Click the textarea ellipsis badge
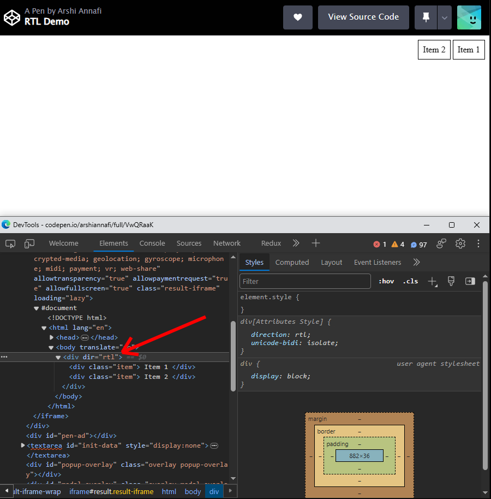 214,446
